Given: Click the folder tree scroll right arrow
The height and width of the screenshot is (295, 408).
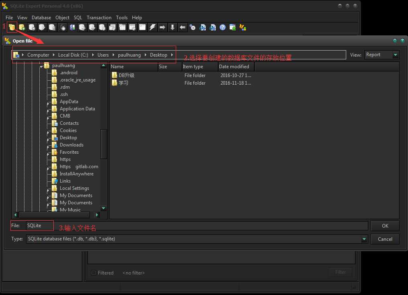Looking at the screenshot, I should tap(97, 215).
